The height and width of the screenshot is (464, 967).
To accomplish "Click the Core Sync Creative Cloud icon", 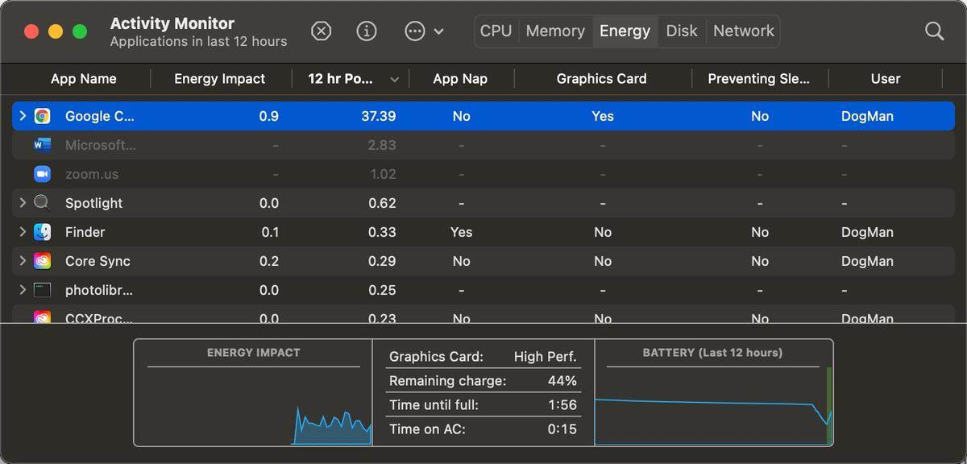I will pyautogui.click(x=43, y=261).
